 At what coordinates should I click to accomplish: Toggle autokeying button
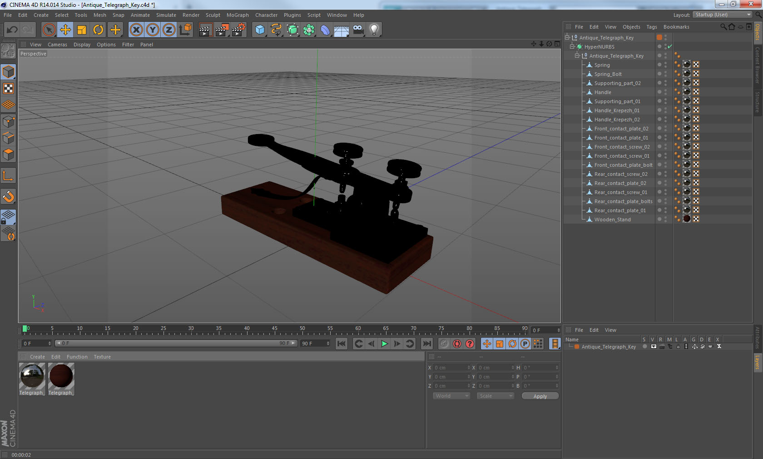coord(457,344)
